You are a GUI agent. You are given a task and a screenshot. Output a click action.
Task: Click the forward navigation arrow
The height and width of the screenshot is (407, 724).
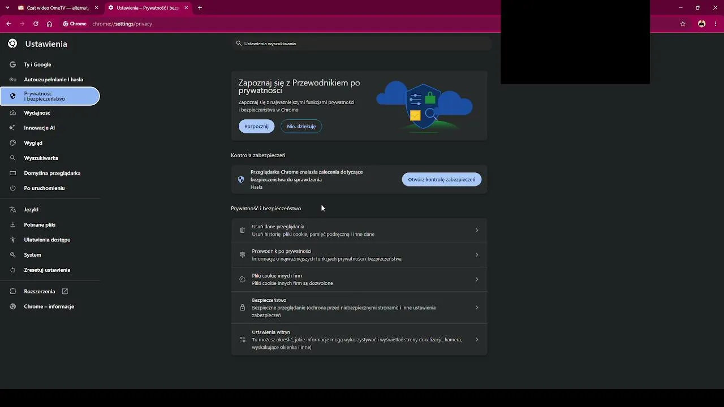click(x=22, y=24)
